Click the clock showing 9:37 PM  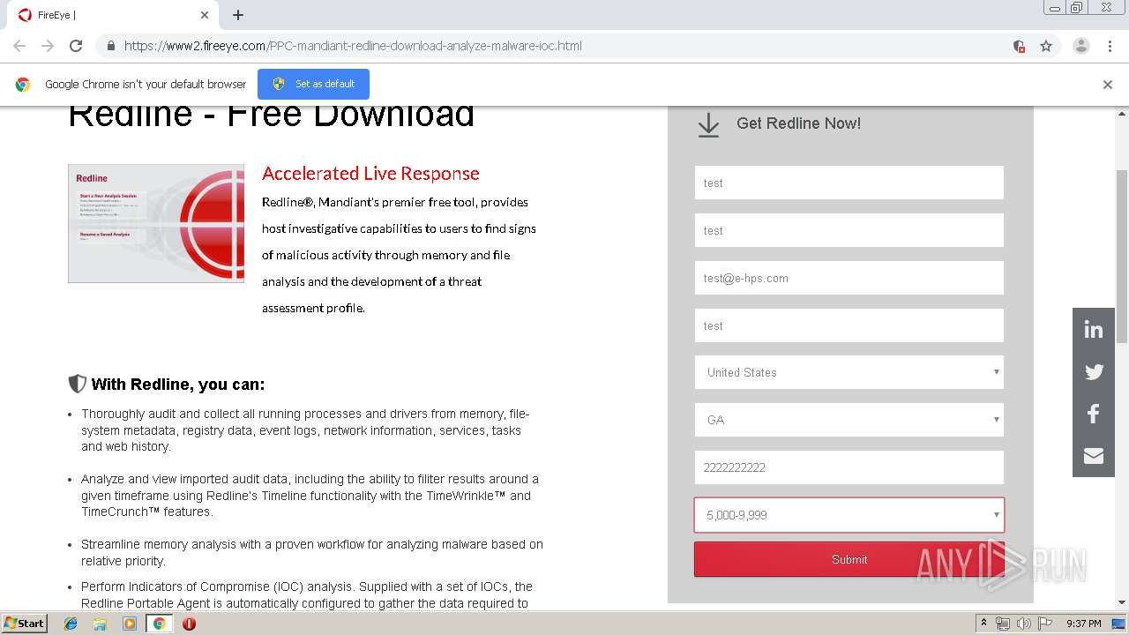[1083, 624]
